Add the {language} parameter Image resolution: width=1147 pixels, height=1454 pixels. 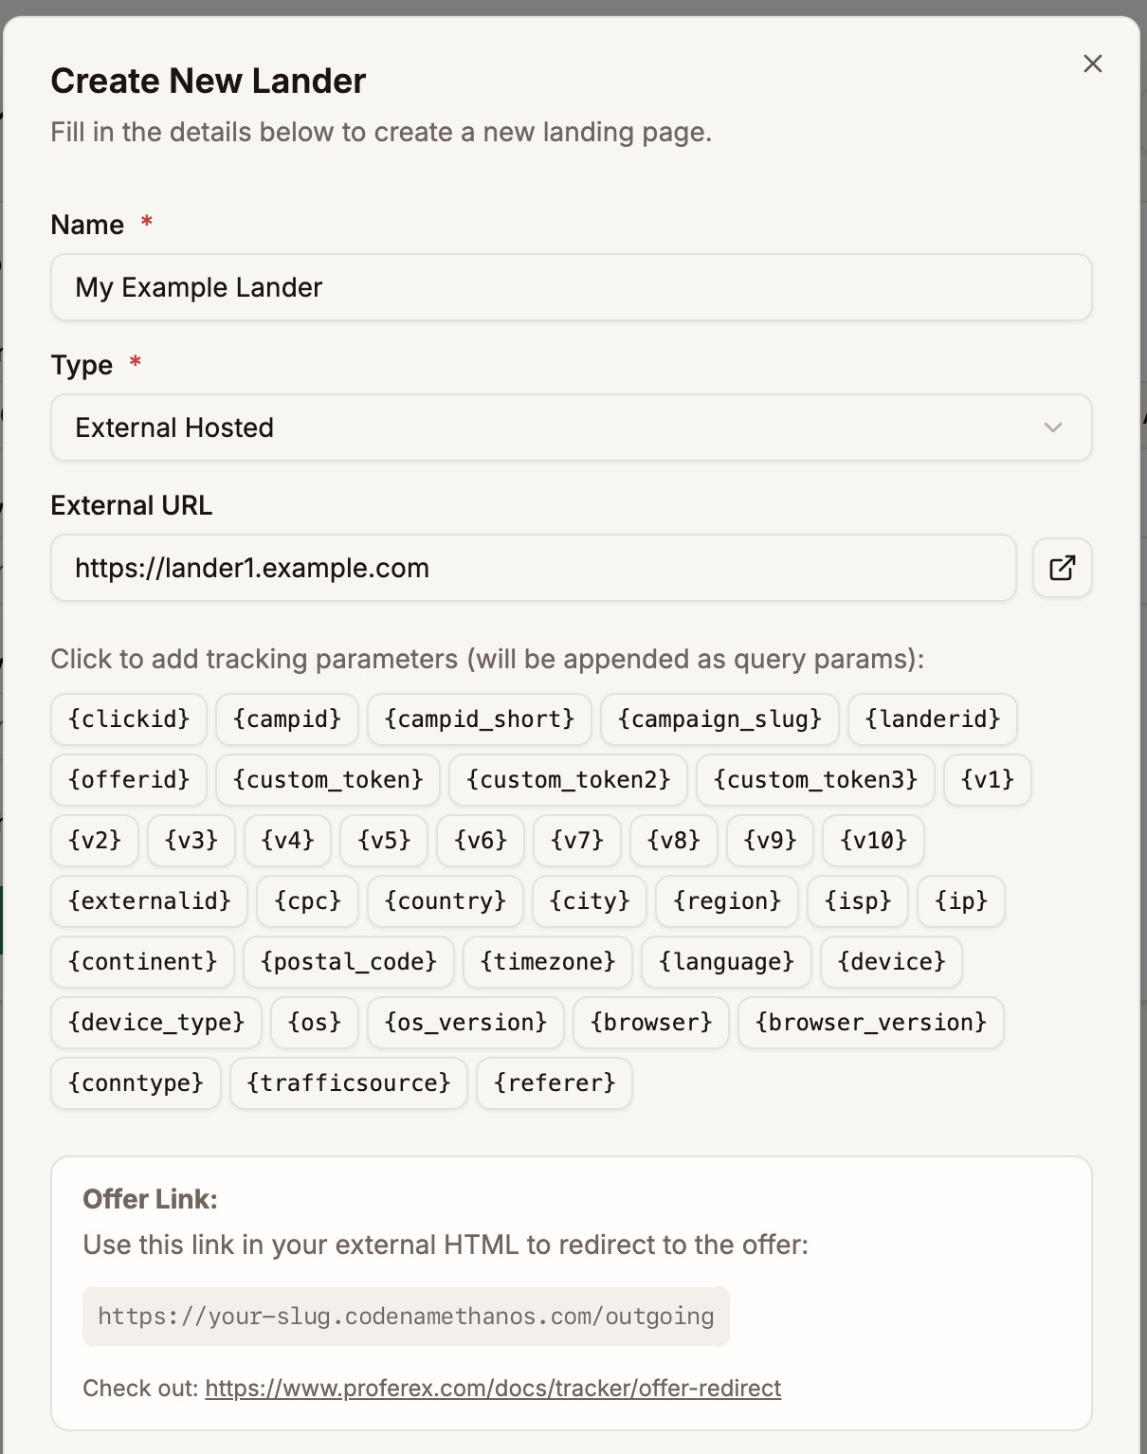point(726,961)
